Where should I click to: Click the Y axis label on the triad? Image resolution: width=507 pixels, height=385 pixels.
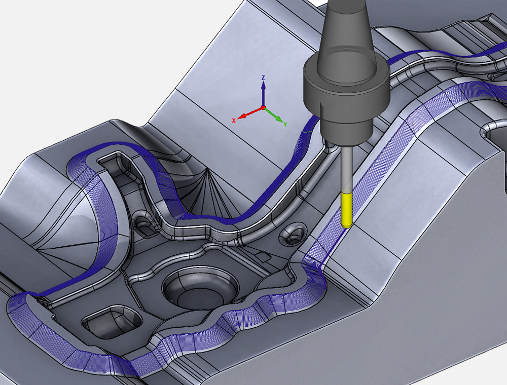pos(285,124)
